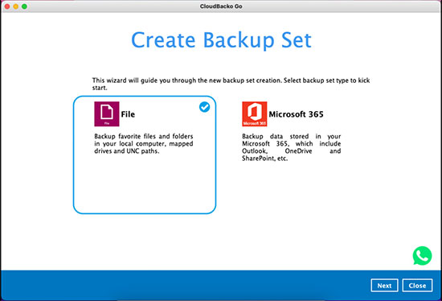442x301 pixels.
Task: Select the purple File backup type icon
Action: (107, 113)
